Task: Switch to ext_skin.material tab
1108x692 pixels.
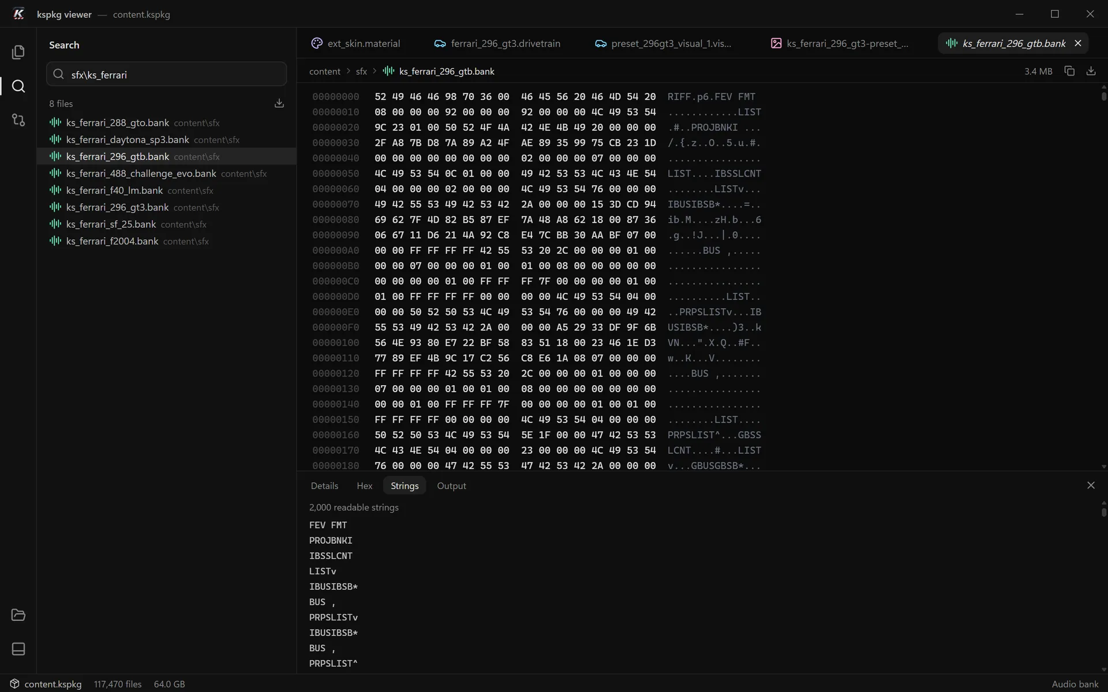Action: tap(356, 43)
